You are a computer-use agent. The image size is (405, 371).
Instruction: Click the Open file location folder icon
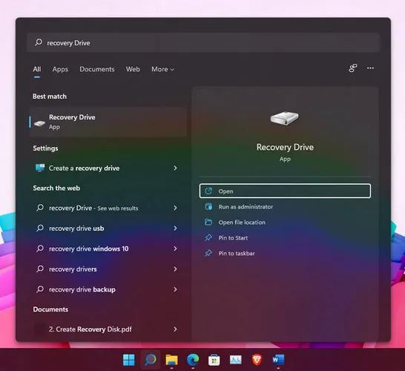click(208, 222)
